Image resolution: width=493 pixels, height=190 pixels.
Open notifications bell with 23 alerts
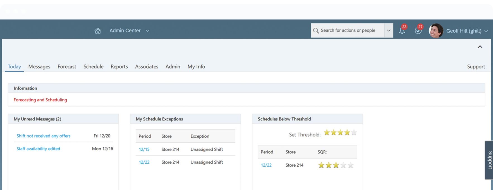pos(402,31)
